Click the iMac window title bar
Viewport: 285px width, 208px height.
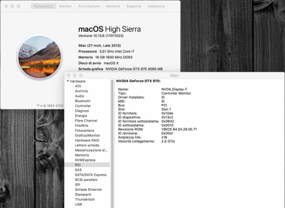coord(174,76)
